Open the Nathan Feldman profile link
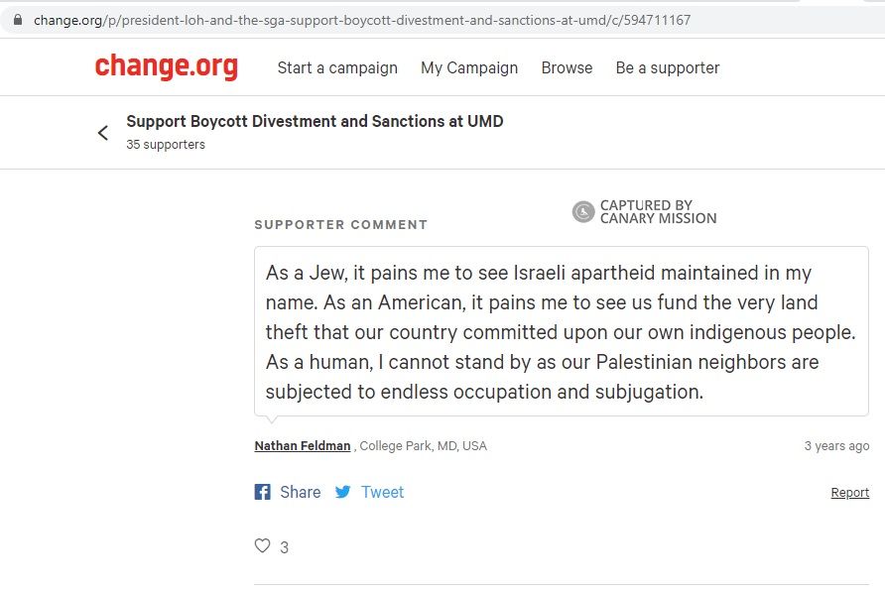Viewport: 885px width, 590px height. (303, 446)
